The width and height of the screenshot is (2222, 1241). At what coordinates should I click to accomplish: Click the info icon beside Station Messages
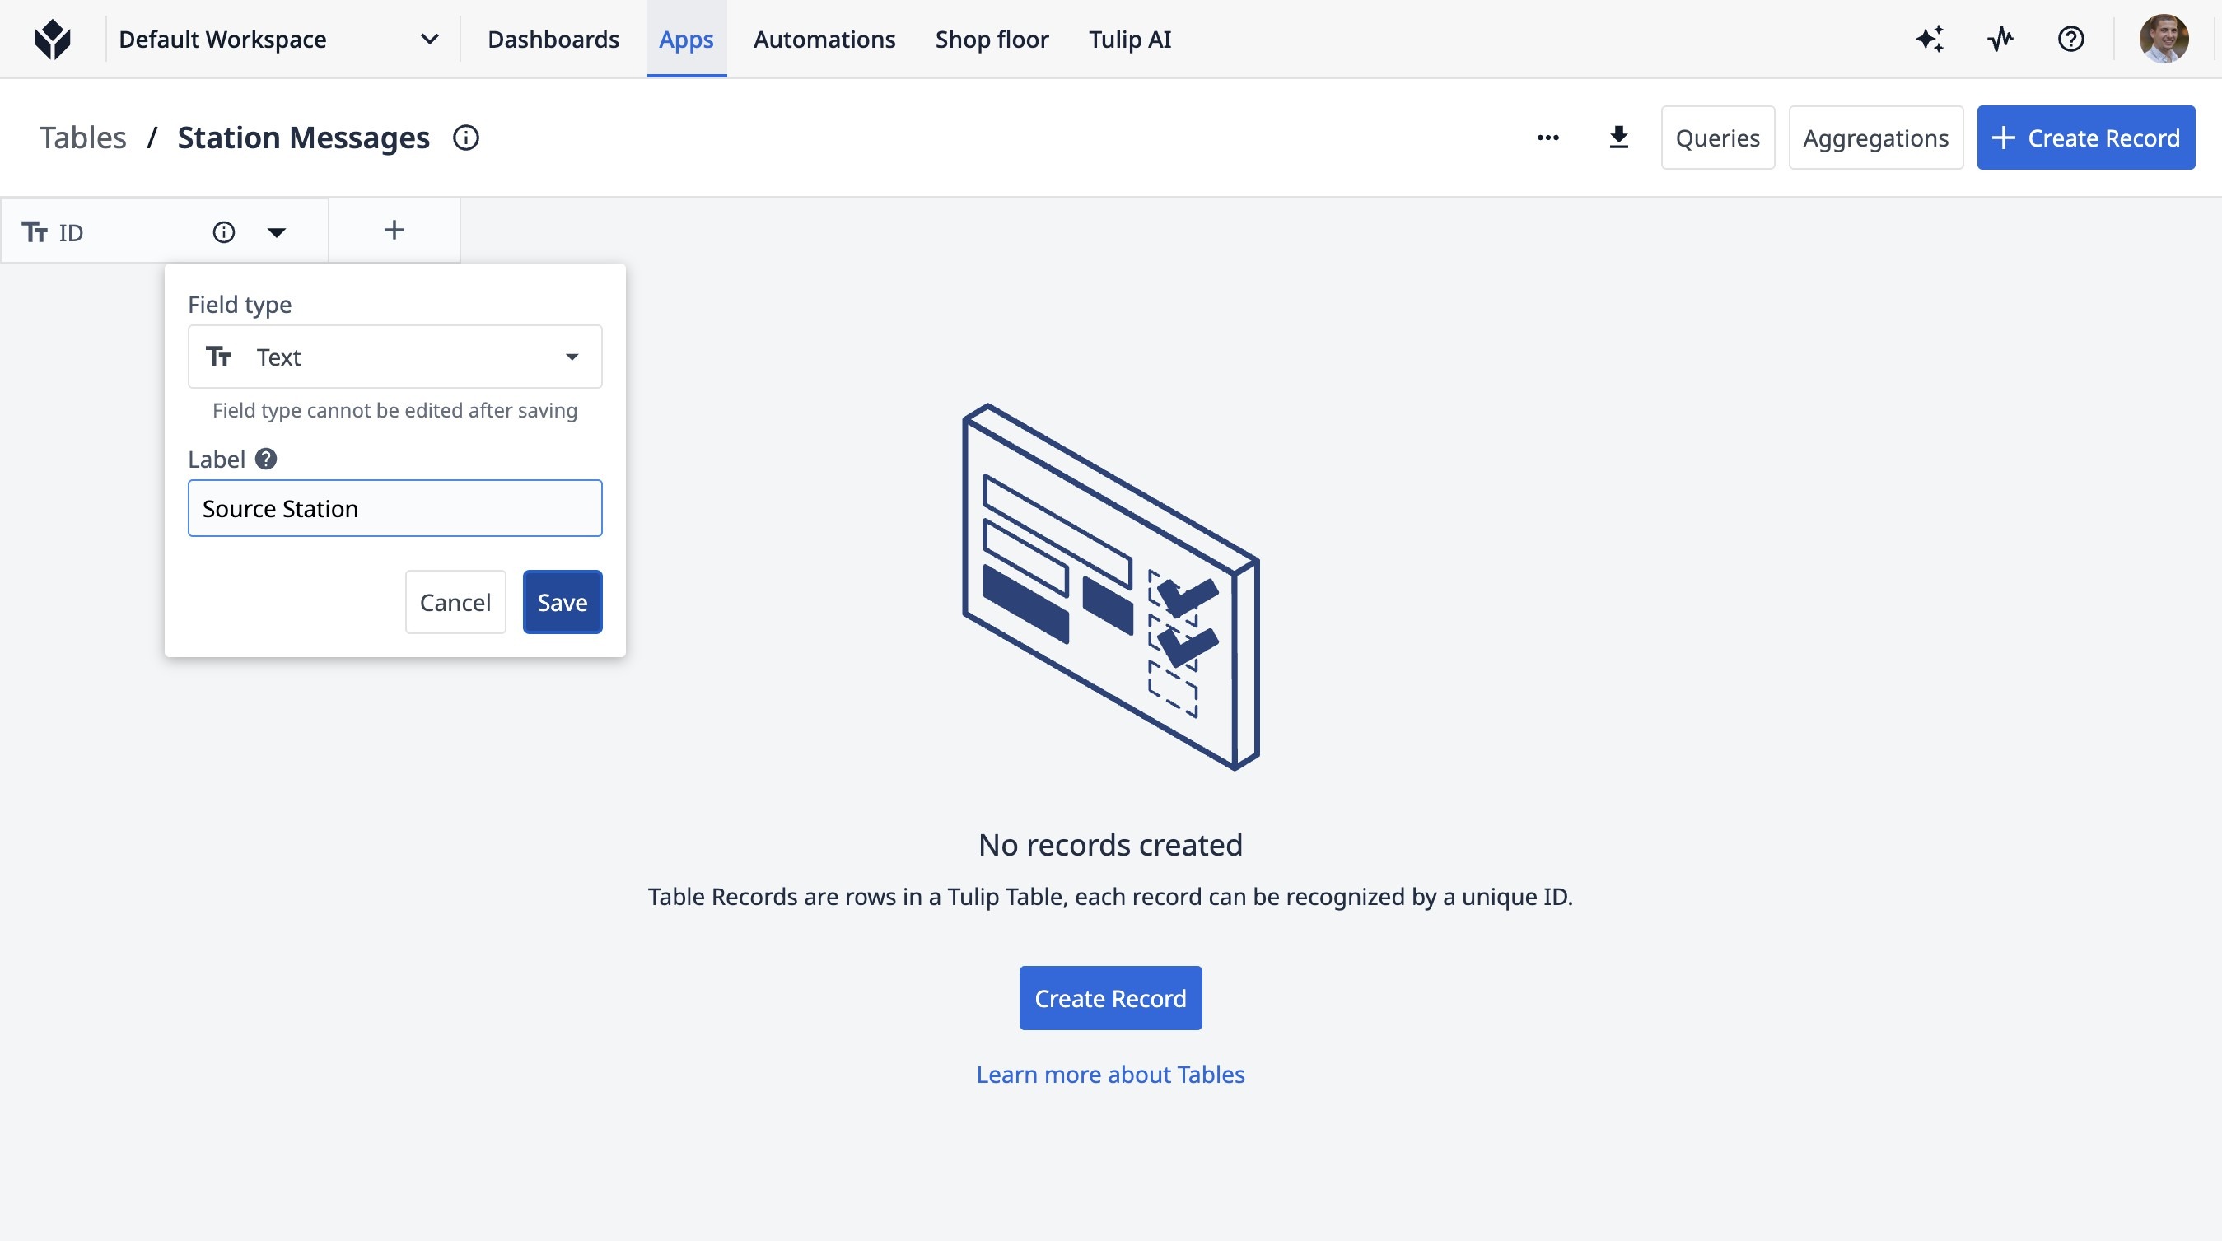pos(466,138)
